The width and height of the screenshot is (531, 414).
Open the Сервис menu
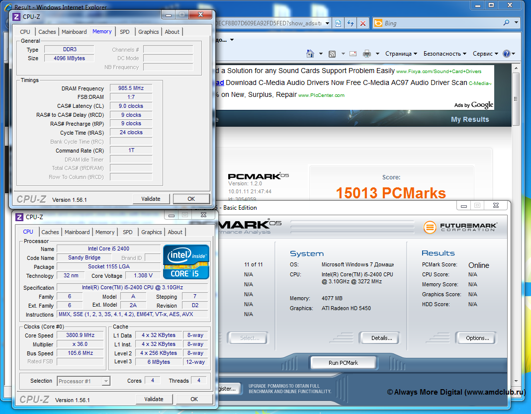pyautogui.click(x=485, y=54)
